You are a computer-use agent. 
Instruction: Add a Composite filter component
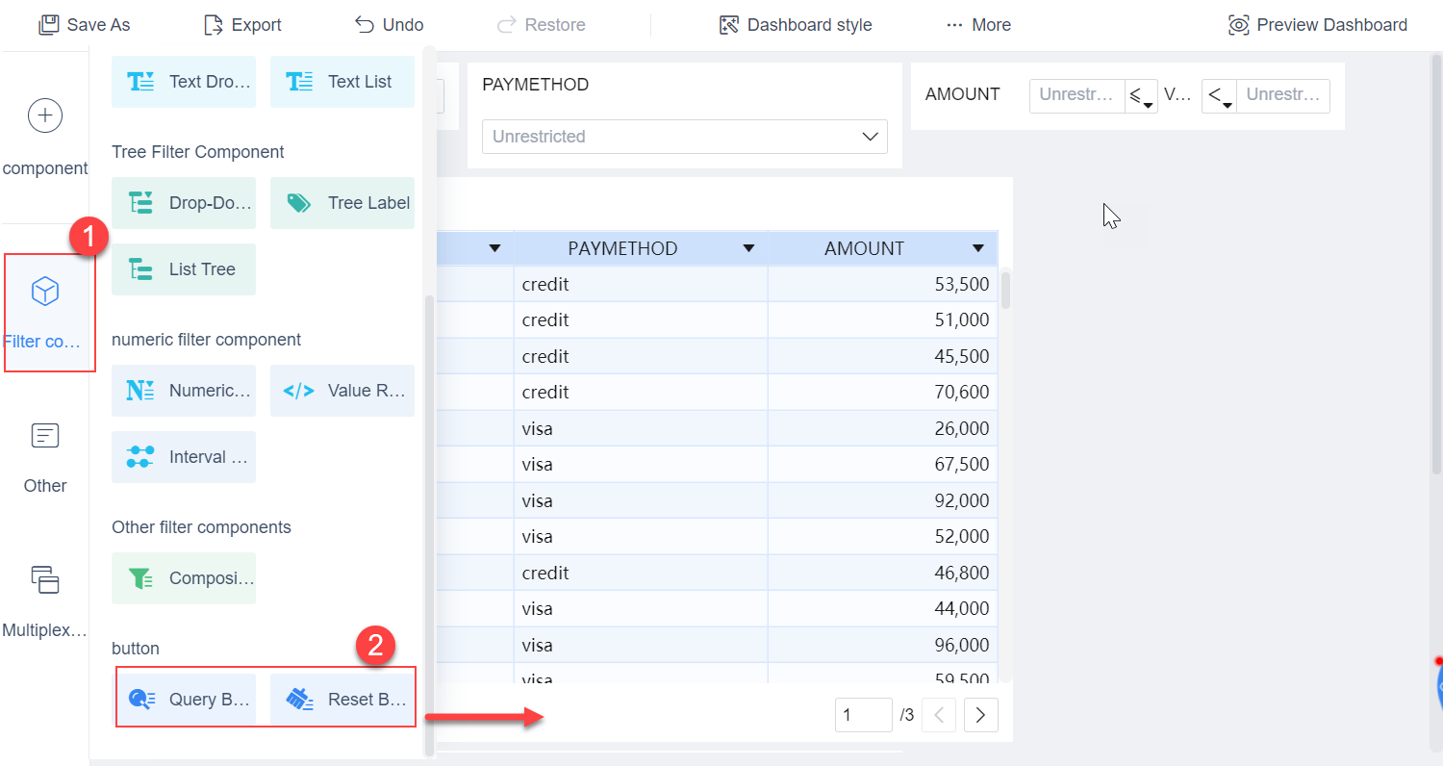pos(184,578)
